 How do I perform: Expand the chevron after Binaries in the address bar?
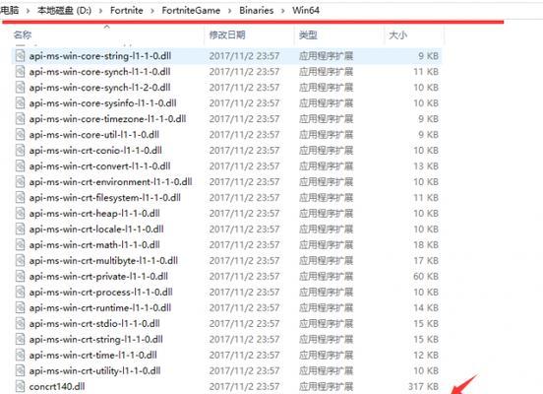tap(283, 11)
